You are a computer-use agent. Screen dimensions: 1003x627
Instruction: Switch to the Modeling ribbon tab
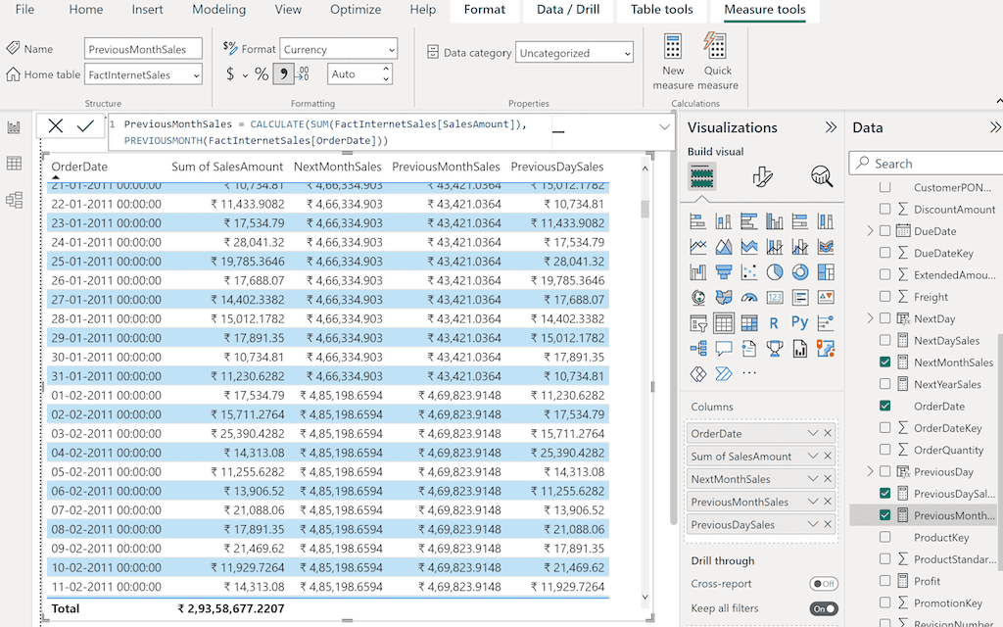(218, 10)
